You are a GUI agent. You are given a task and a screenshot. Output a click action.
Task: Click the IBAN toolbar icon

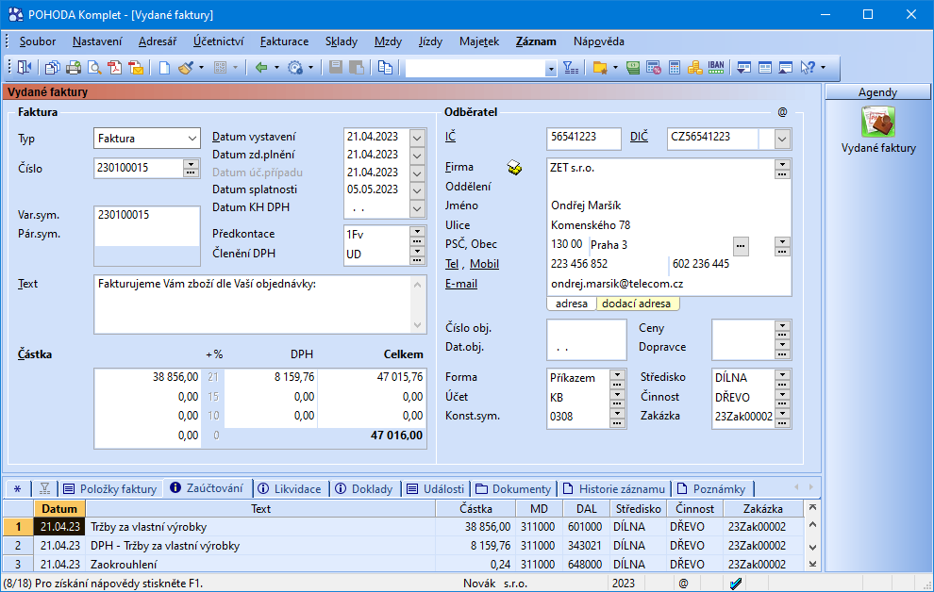click(x=716, y=67)
